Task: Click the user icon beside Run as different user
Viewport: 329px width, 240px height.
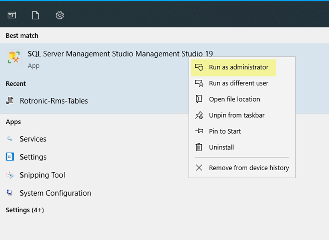Action: [199, 83]
